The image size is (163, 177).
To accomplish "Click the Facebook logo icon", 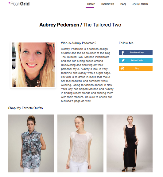I will click(123, 53).
